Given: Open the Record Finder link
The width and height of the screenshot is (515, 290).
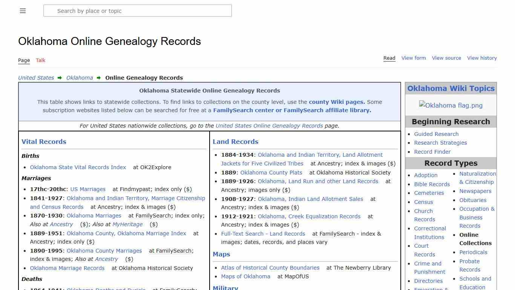Looking at the screenshot, I should (432, 151).
